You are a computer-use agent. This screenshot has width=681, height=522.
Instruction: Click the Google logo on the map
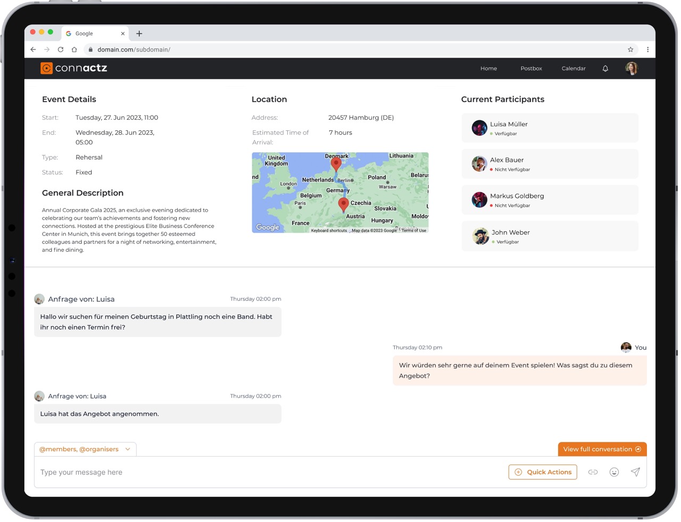click(267, 227)
